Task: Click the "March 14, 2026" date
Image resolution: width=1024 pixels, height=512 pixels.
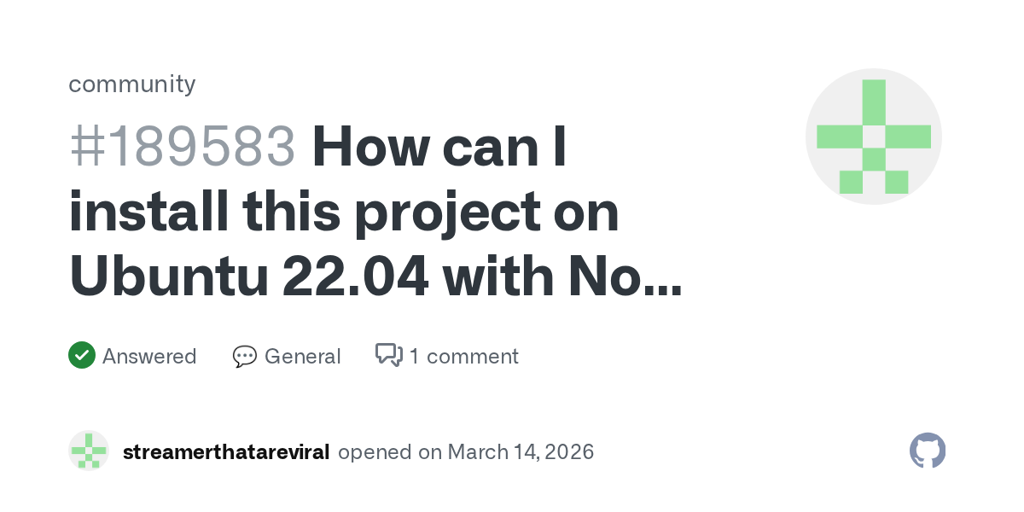Action: point(521,451)
